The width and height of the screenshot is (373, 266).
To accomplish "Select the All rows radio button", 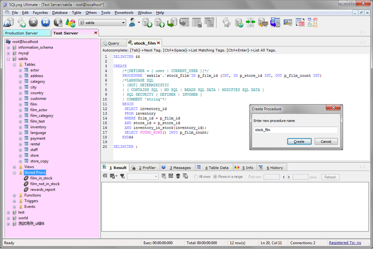I will 196,177.
